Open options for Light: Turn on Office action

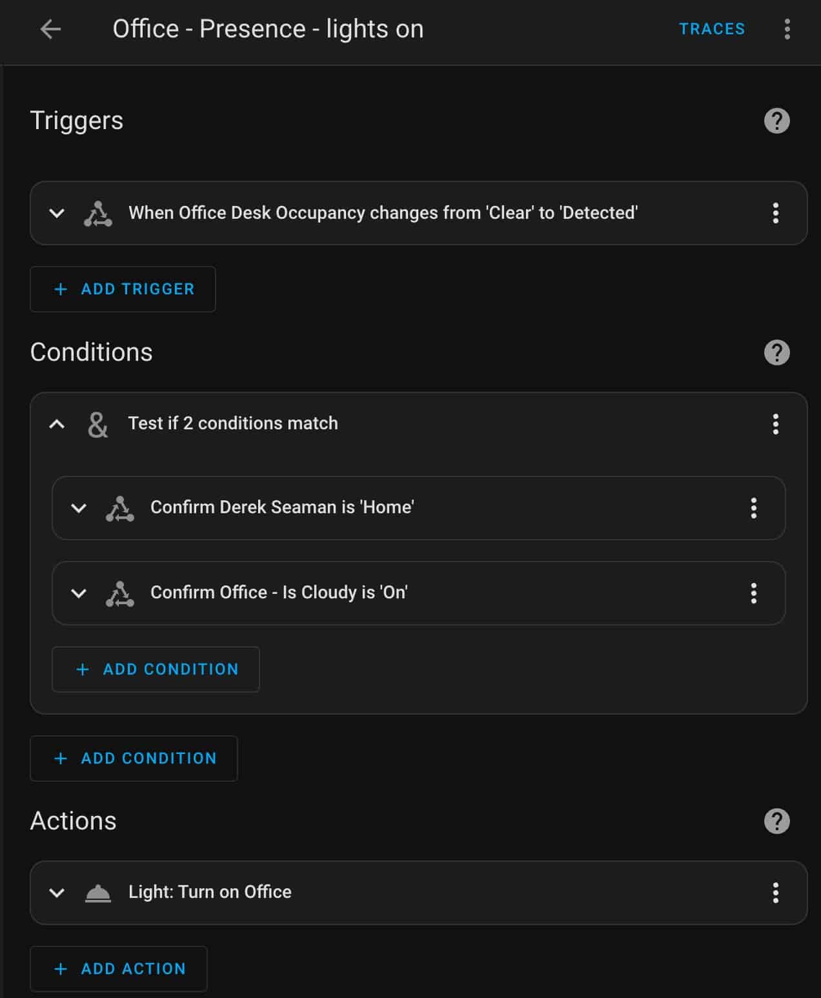pos(775,893)
